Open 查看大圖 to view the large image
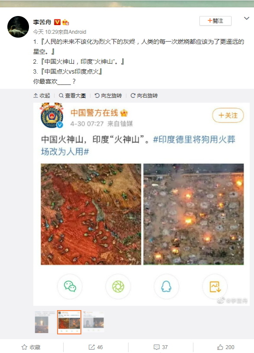254x353 pixels. point(72,96)
